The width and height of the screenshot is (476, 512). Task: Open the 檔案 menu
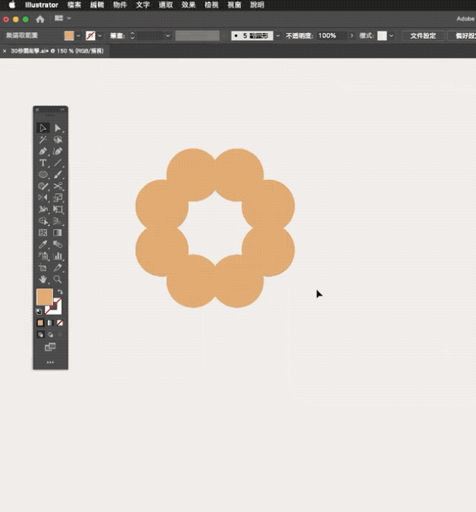pos(74,4)
